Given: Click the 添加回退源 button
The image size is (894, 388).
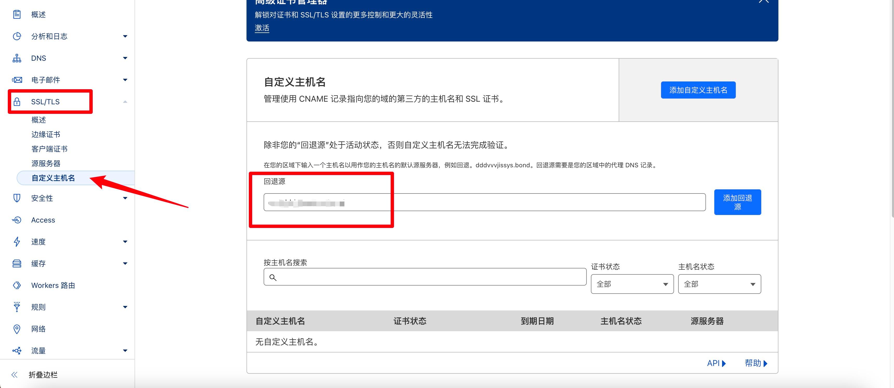Looking at the screenshot, I should [737, 202].
